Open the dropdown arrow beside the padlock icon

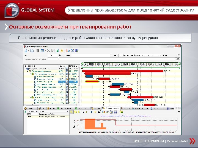tap(65, 51)
